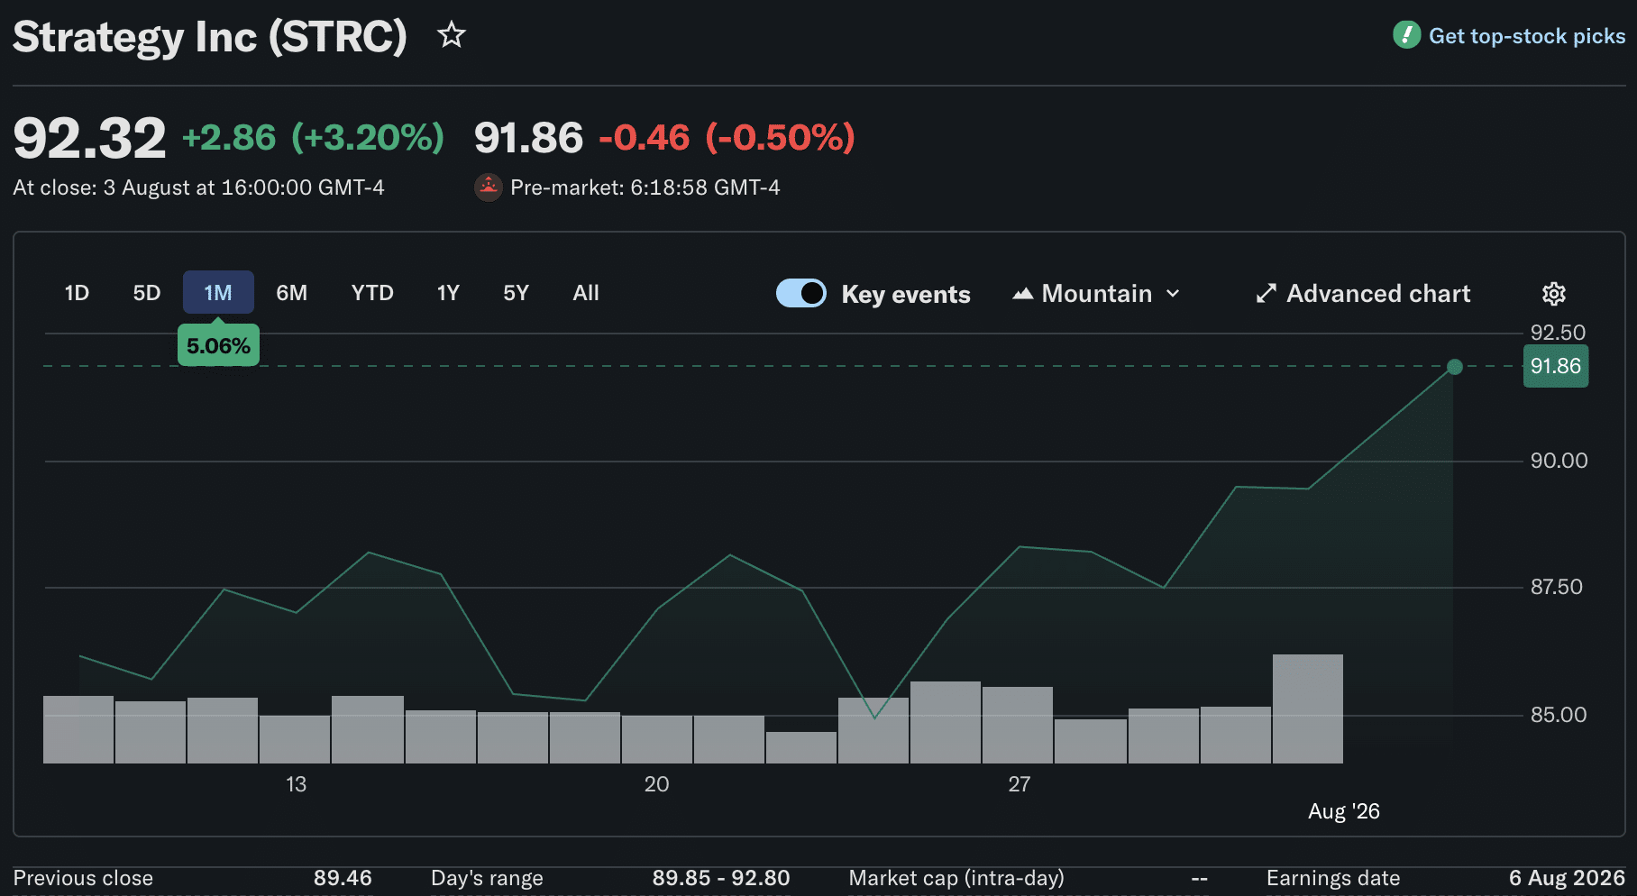
Task: Select the 1D time range tab
Action: pyautogui.click(x=78, y=293)
